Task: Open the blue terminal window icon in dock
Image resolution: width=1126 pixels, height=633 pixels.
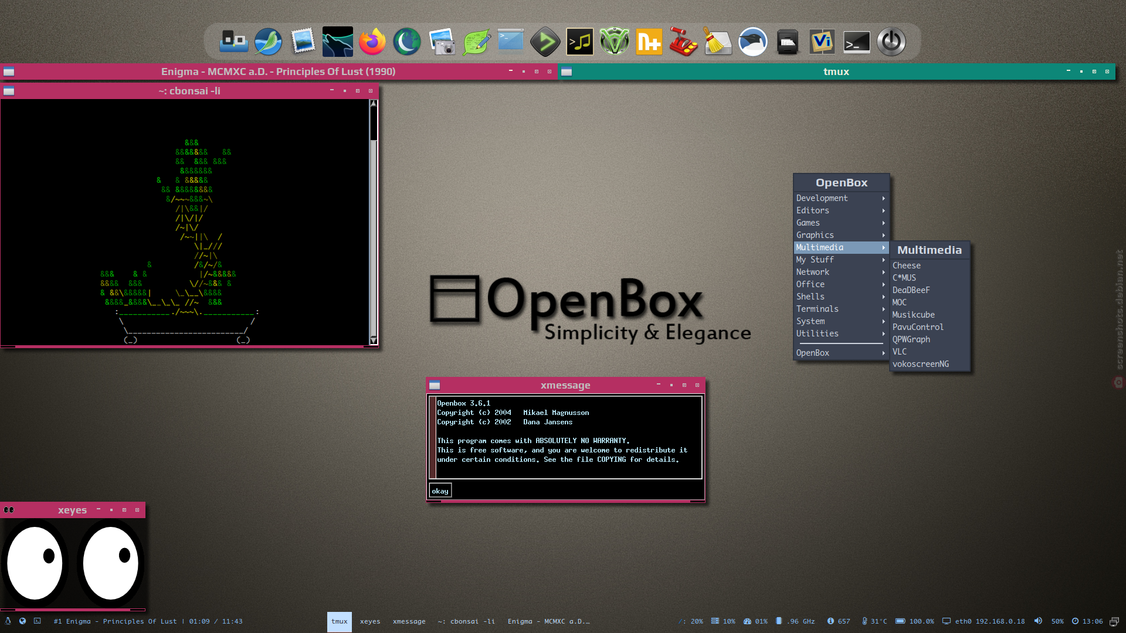Action: tap(510, 41)
